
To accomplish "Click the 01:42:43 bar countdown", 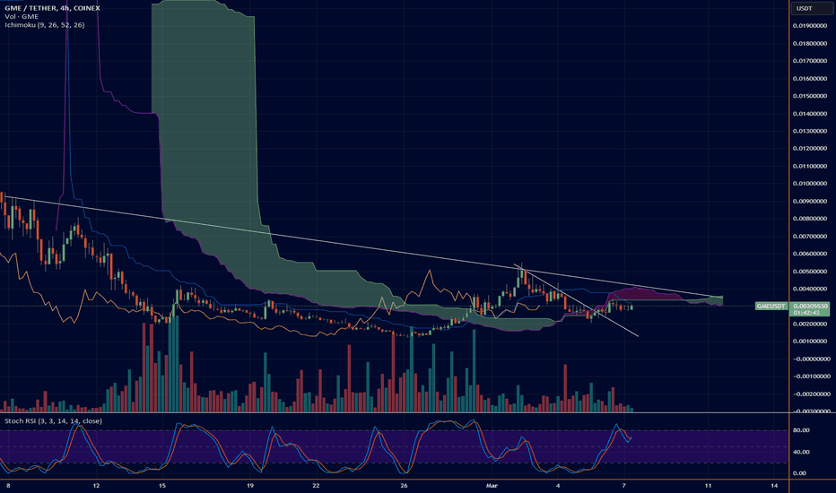I will (806, 313).
